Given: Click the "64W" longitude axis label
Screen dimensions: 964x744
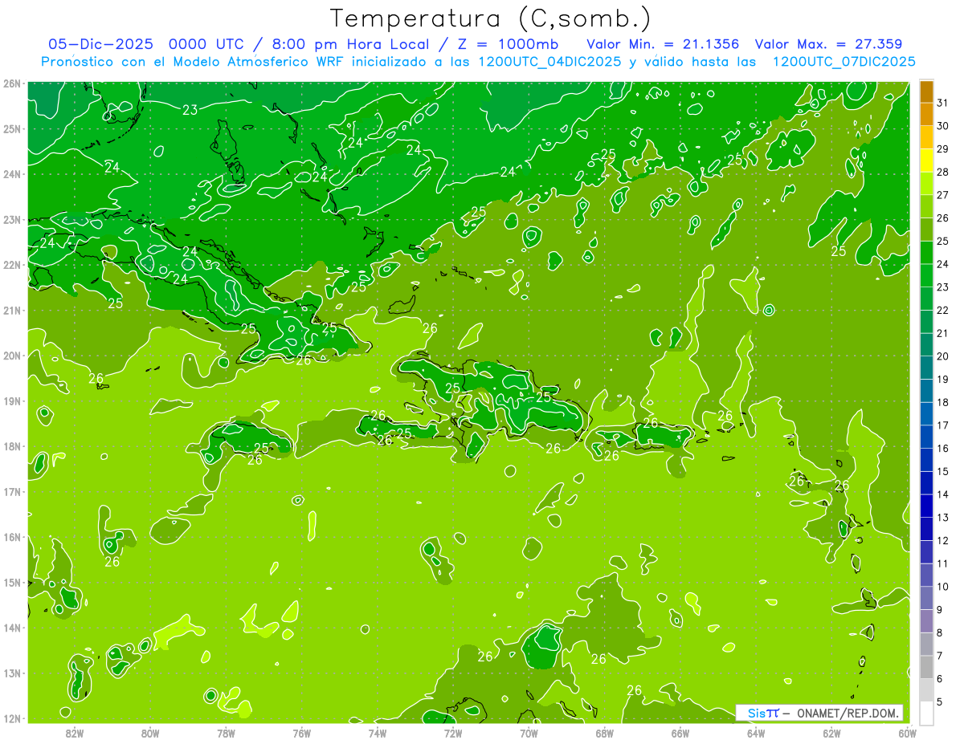Looking at the screenshot, I should [755, 733].
